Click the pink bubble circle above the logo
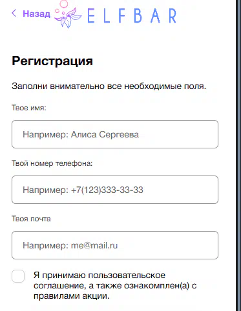The width and height of the screenshot is (241, 311). pos(63,3)
